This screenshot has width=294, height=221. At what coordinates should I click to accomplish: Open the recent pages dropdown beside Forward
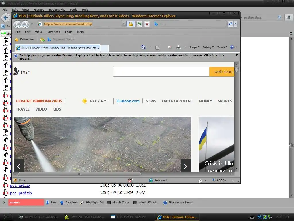pos(32,24)
